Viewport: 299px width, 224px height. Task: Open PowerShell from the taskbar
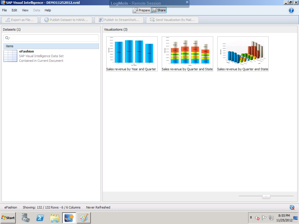pyautogui.click(x=40, y=218)
